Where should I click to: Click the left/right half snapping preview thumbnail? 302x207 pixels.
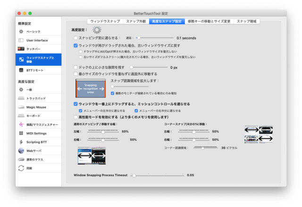(92, 156)
